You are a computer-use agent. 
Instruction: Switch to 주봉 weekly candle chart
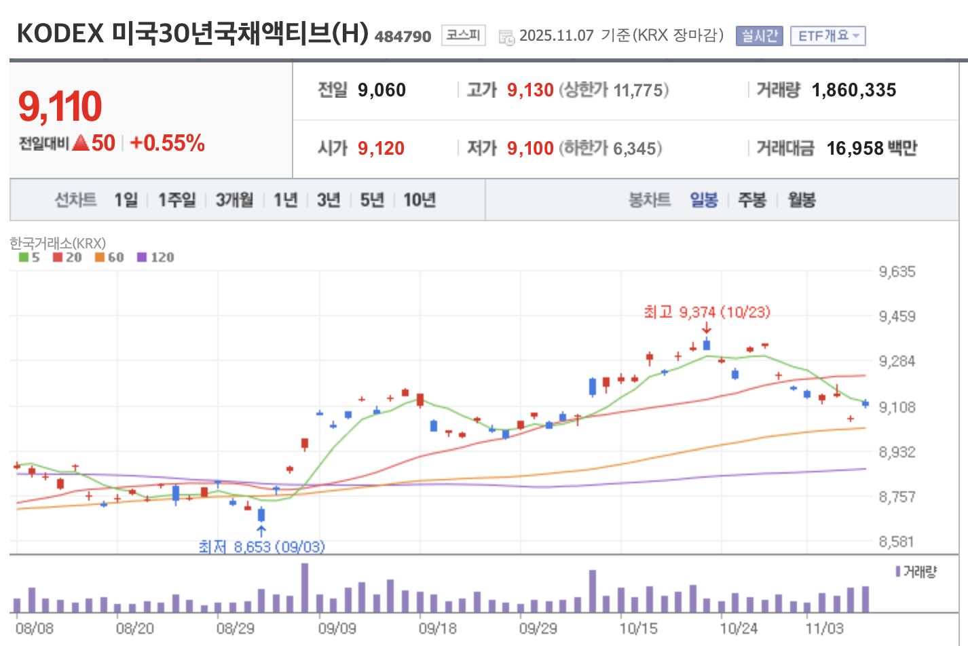[x=752, y=200]
